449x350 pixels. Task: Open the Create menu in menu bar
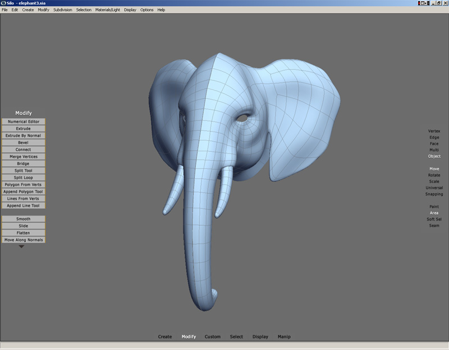point(28,10)
